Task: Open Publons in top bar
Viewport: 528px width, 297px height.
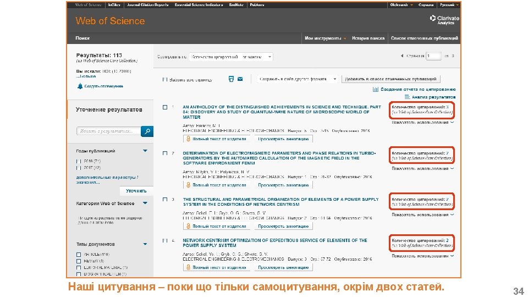Action: [x=257, y=5]
